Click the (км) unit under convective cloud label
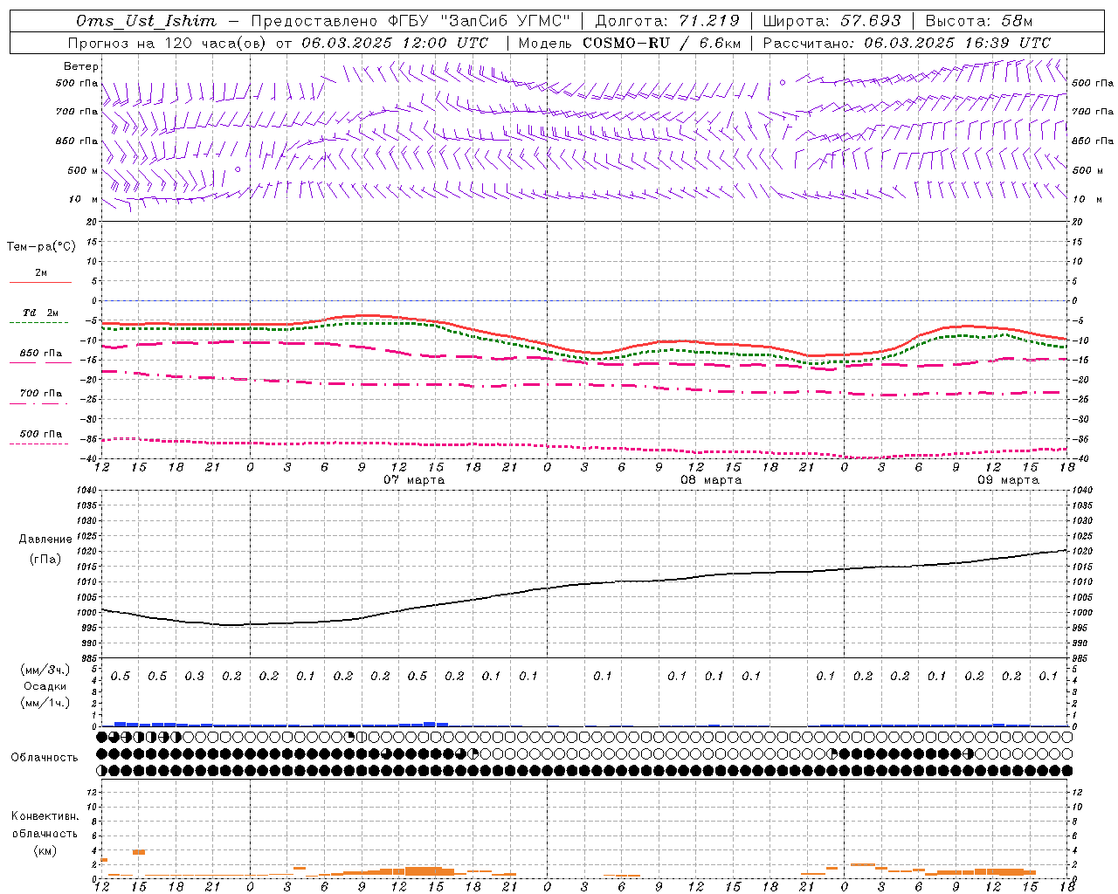 click(x=45, y=850)
